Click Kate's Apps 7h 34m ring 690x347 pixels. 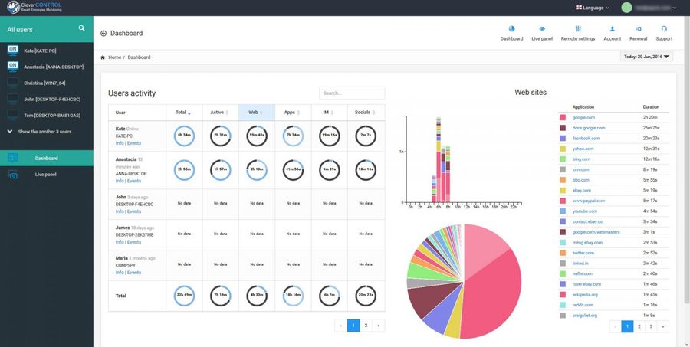[x=293, y=136]
